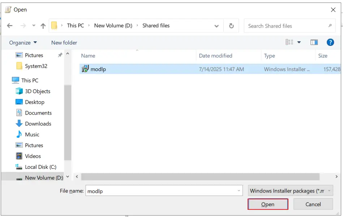Cancel the dialog with the Cancel button
The width and height of the screenshot is (343, 217).
(x=313, y=204)
